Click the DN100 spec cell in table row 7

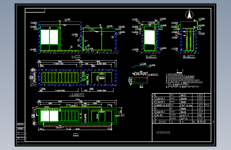click(184, 99)
